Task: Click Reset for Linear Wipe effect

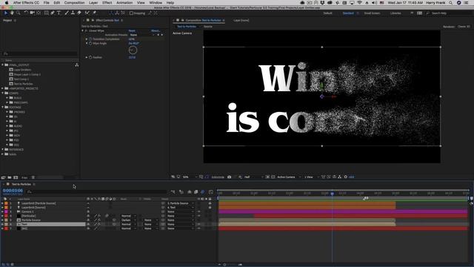Action: coord(132,30)
